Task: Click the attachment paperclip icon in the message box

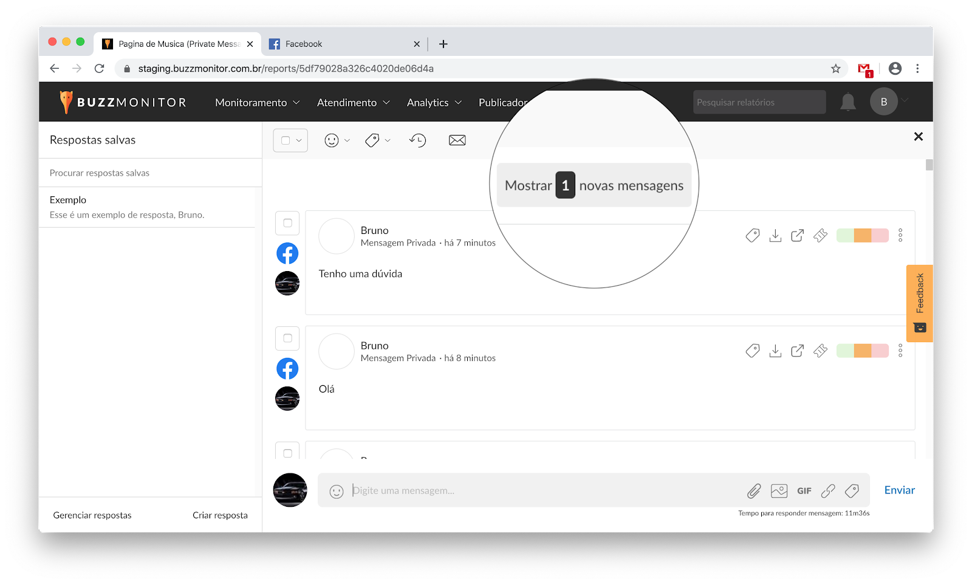Action: (754, 490)
